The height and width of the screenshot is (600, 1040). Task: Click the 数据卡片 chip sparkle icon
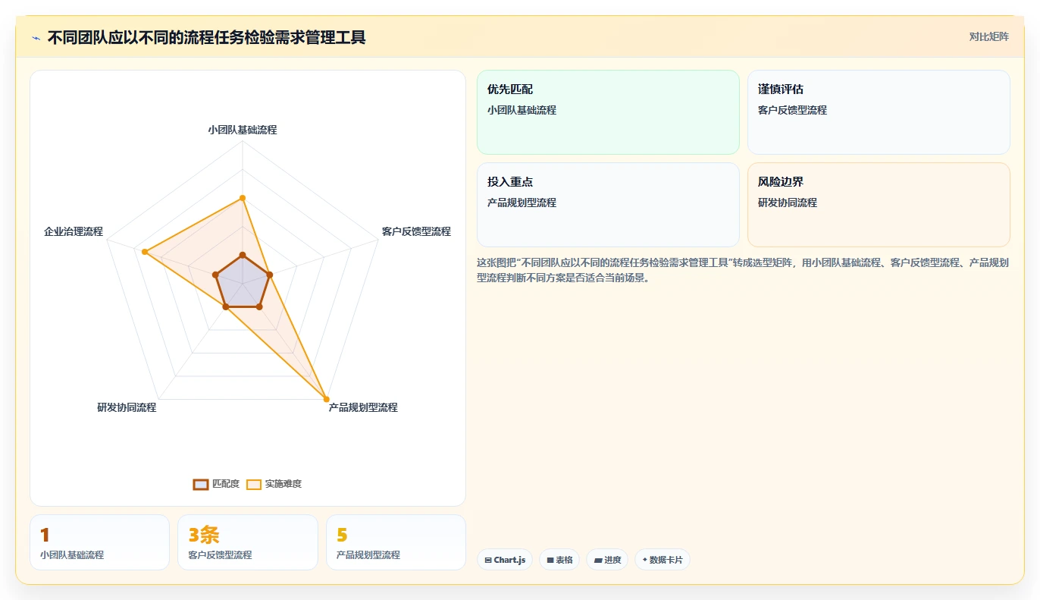[645, 560]
